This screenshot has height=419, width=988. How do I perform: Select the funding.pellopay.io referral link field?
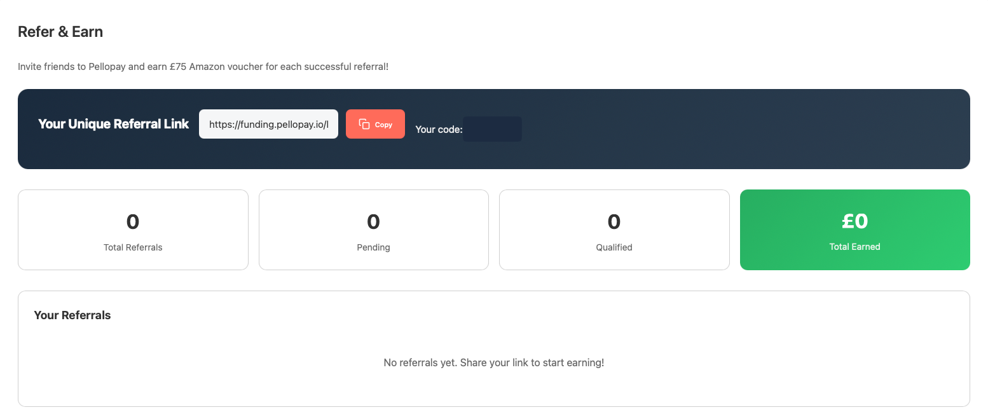tap(268, 124)
